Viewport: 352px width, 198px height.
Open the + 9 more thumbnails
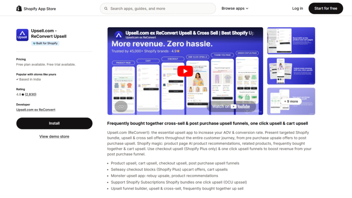tap(291, 101)
